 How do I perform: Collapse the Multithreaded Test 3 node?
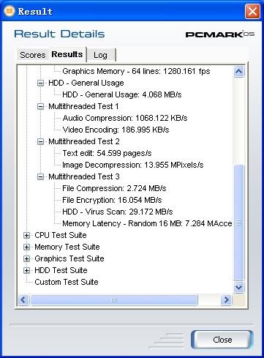(x=40, y=176)
